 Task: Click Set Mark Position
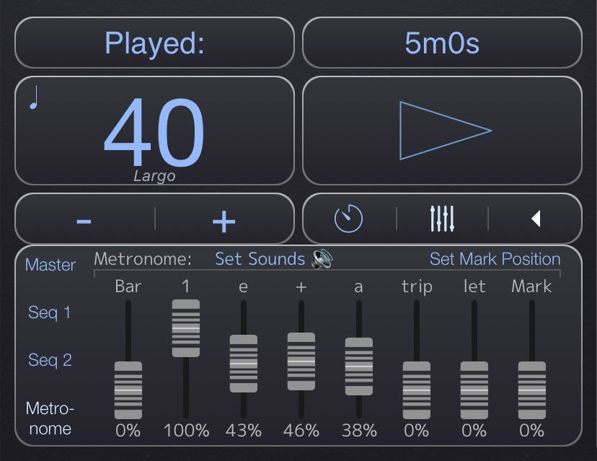coord(495,258)
